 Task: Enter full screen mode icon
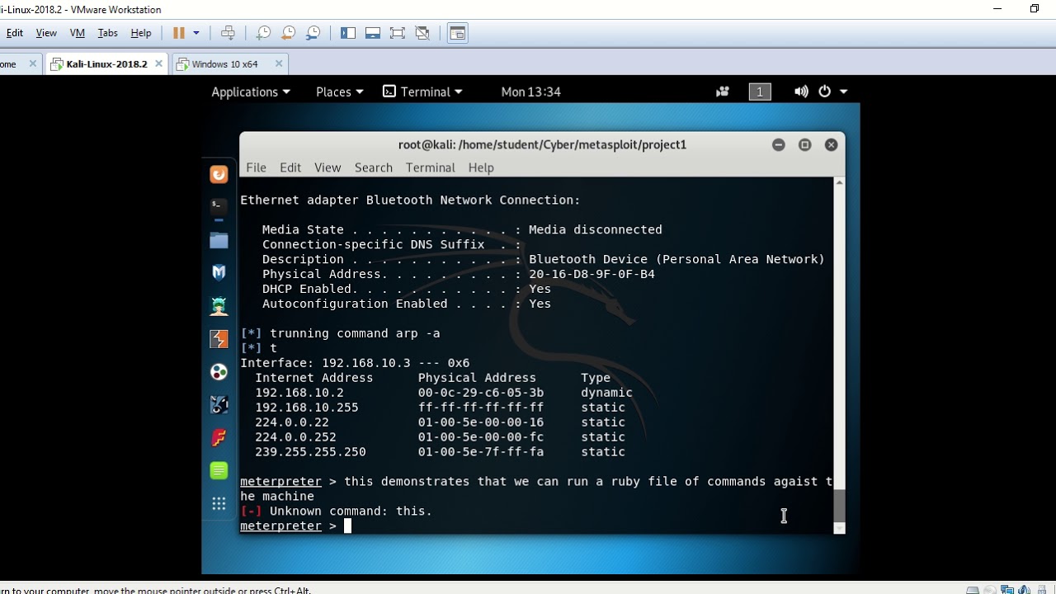pyautogui.click(x=398, y=33)
